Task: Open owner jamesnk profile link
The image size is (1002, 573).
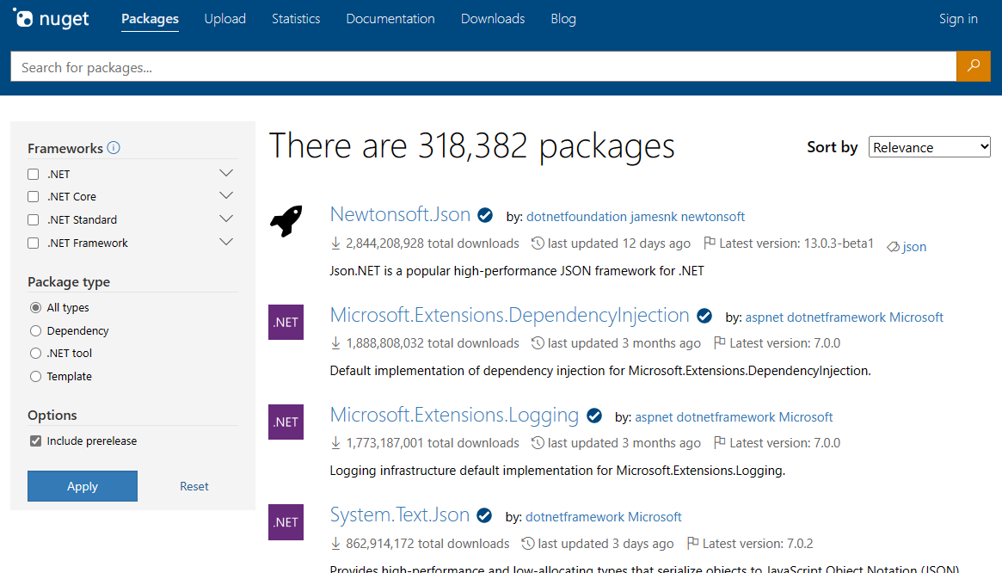Action: 654,217
